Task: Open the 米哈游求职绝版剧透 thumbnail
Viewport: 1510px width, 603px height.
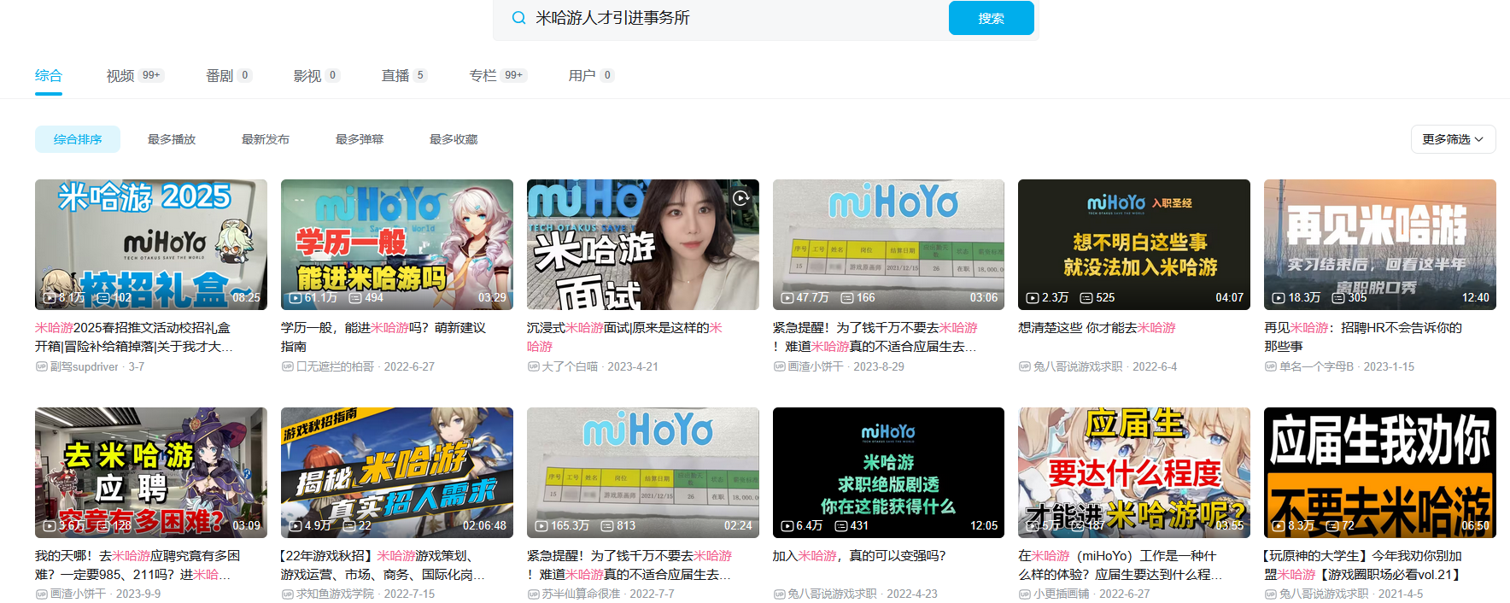Action: coord(888,472)
